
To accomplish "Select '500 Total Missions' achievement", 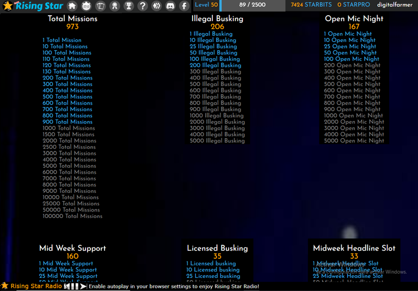I will tap(67, 96).
